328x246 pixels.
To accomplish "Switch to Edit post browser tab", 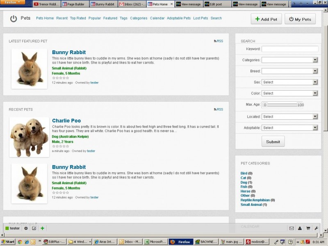I will (x=217, y=4).
